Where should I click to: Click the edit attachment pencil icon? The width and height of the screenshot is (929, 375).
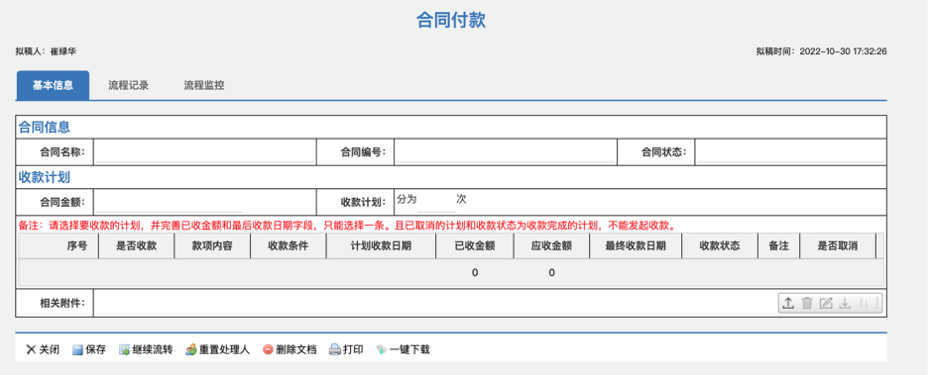coord(826,304)
